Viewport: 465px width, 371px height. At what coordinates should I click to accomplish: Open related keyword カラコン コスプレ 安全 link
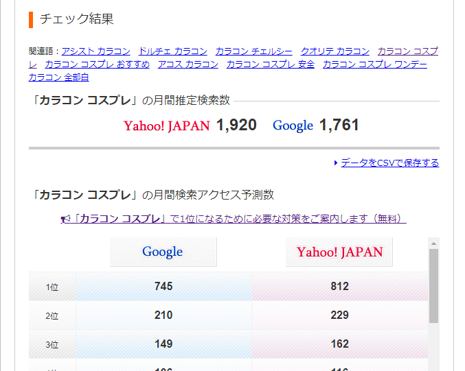pyautogui.click(x=271, y=64)
